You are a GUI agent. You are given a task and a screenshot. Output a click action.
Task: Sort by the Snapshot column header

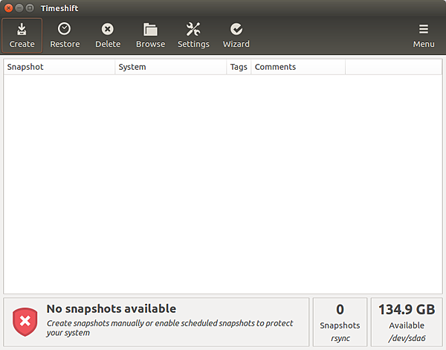point(59,67)
